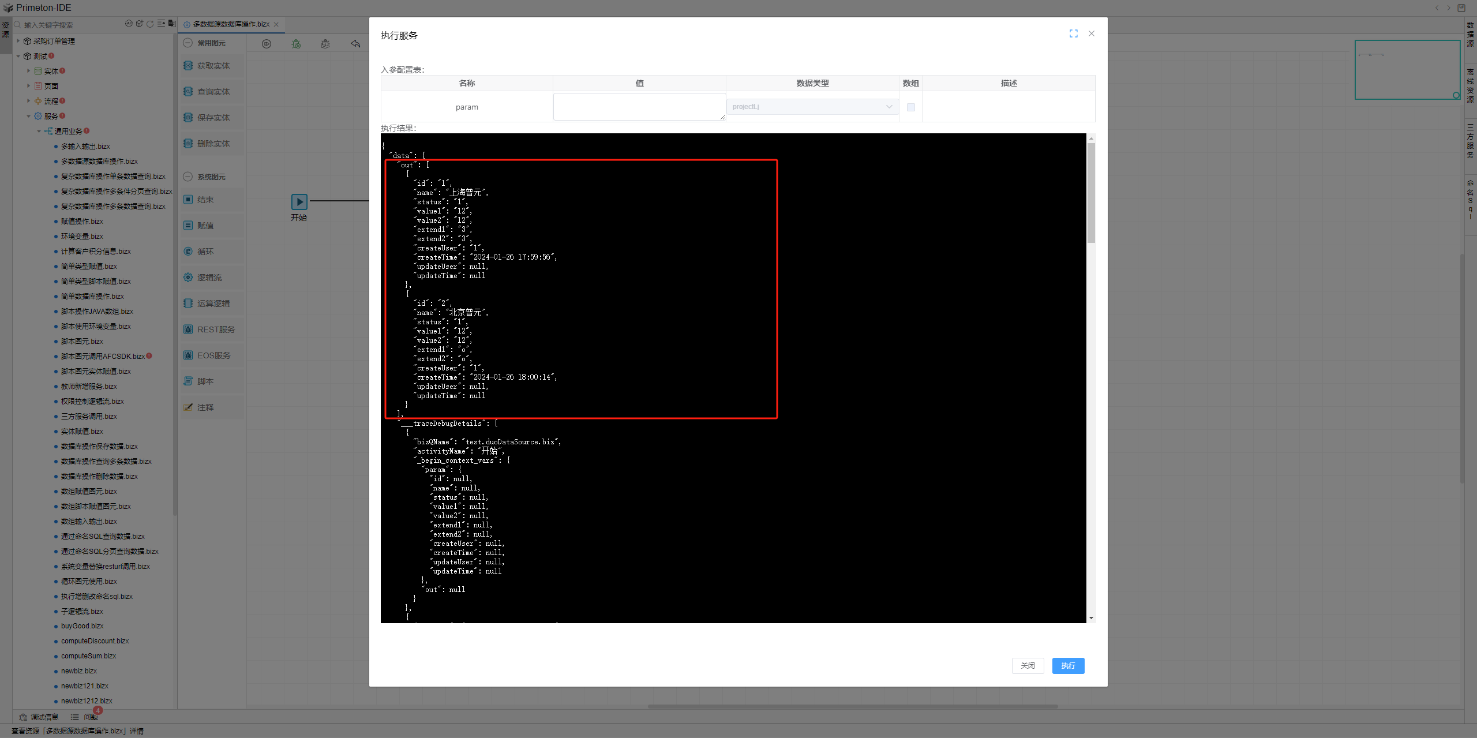Image resolution: width=1477 pixels, height=738 pixels.
Task: Click the collapse-all icon in resource toolbar
Action: coord(161,24)
